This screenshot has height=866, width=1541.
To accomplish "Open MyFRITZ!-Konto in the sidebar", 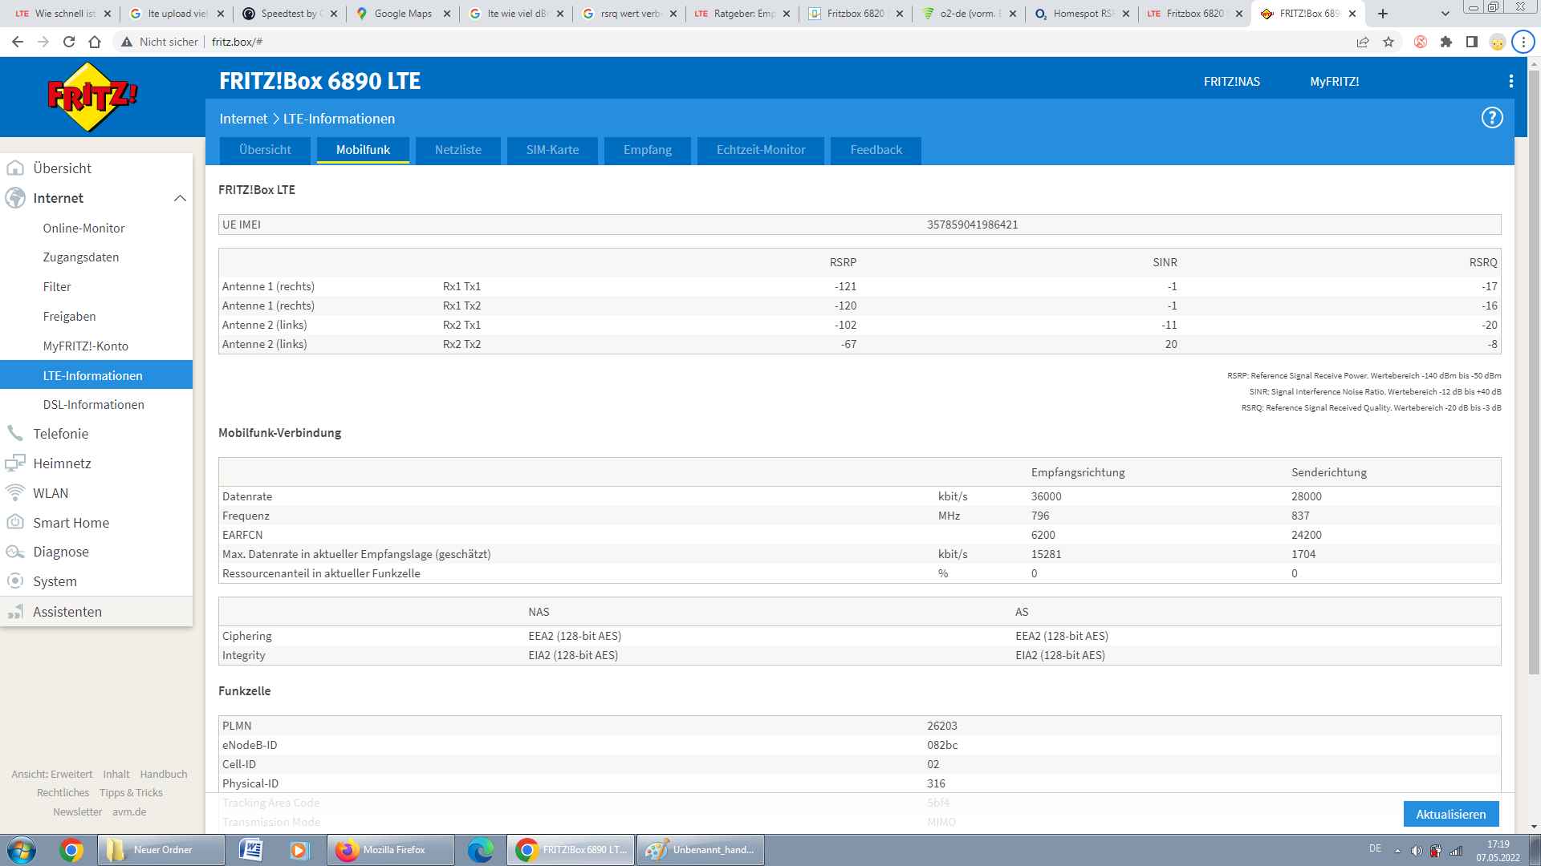I will 86,346.
